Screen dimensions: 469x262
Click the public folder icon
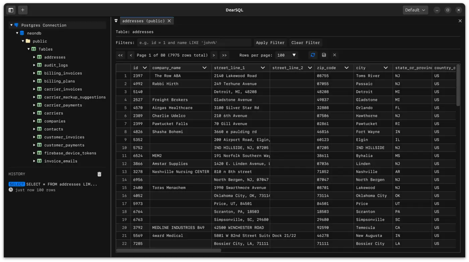(28, 41)
